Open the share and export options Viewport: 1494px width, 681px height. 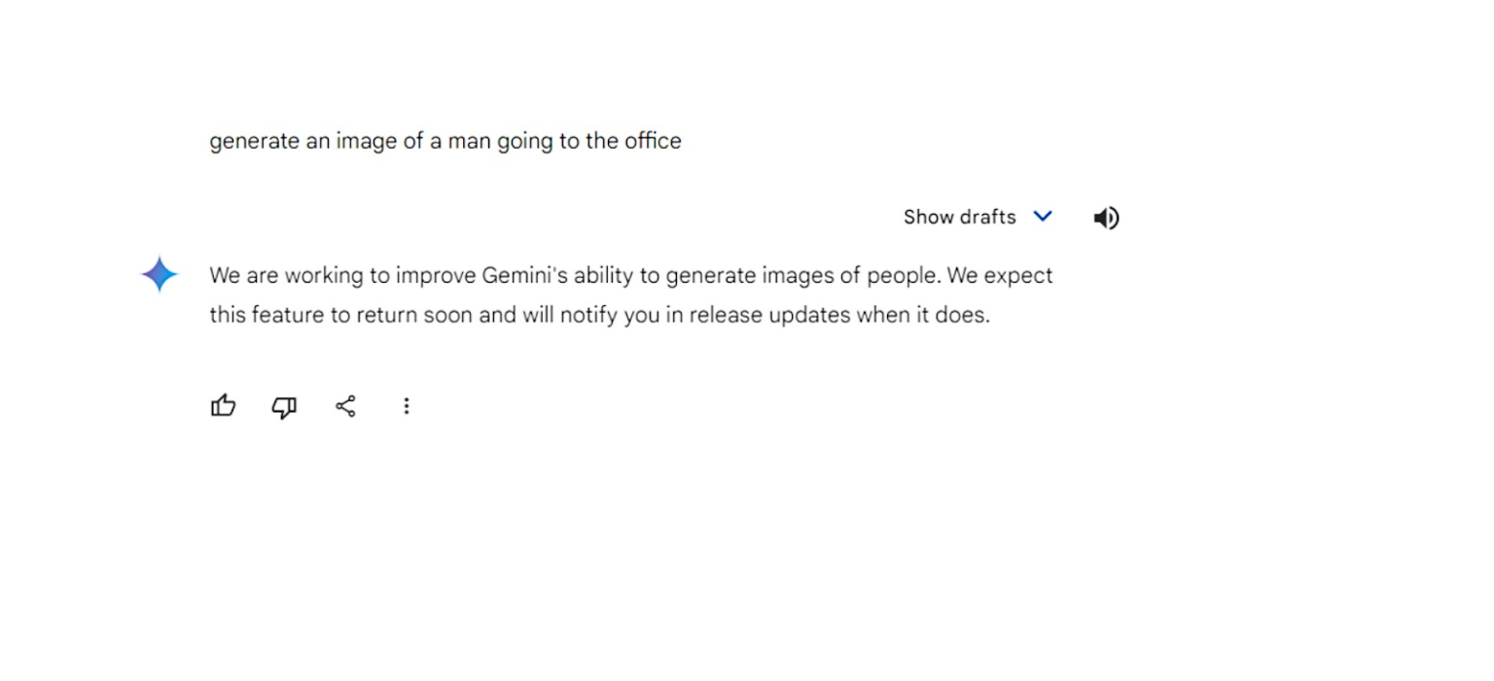[x=345, y=406]
